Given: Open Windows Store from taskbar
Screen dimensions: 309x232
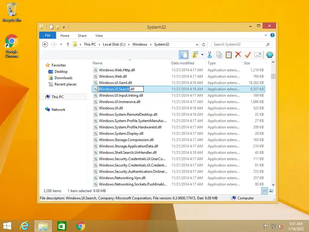Looking at the screenshot, I should [62, 226].
